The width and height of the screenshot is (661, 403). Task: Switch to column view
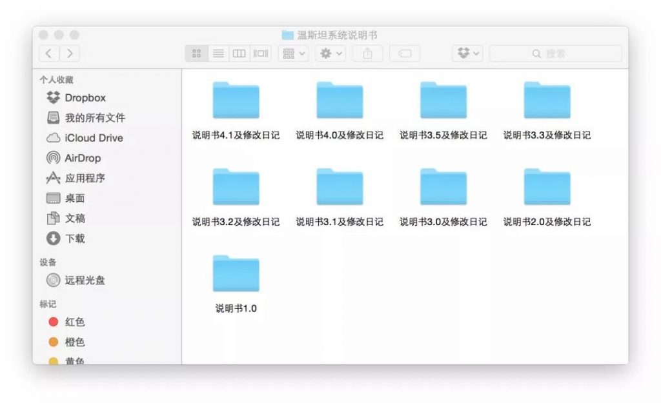[x=239, y=54]
